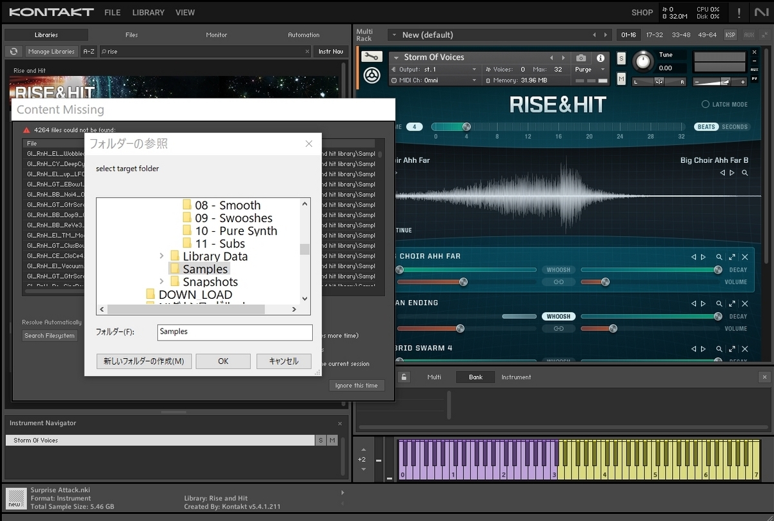
Task: Click the Search Filesystem button
Action: (x=50, y=336)
